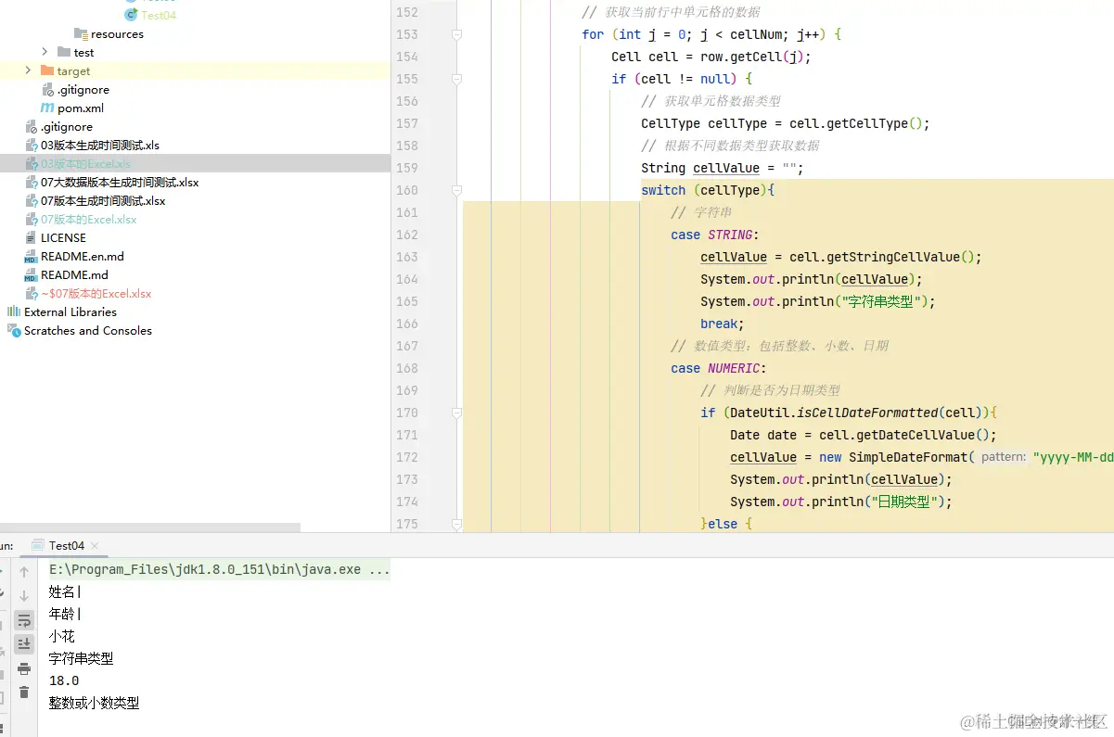Collapse the if block at line 170

456,413
